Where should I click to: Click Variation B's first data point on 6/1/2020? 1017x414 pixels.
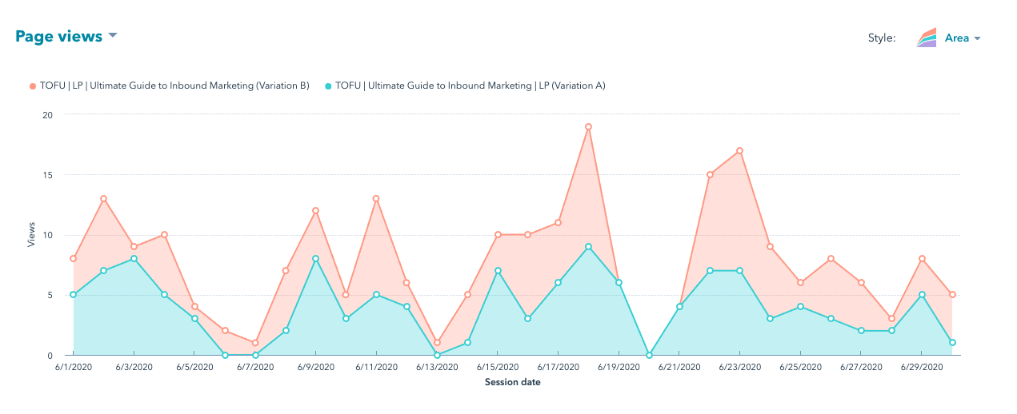coord(73,259)
